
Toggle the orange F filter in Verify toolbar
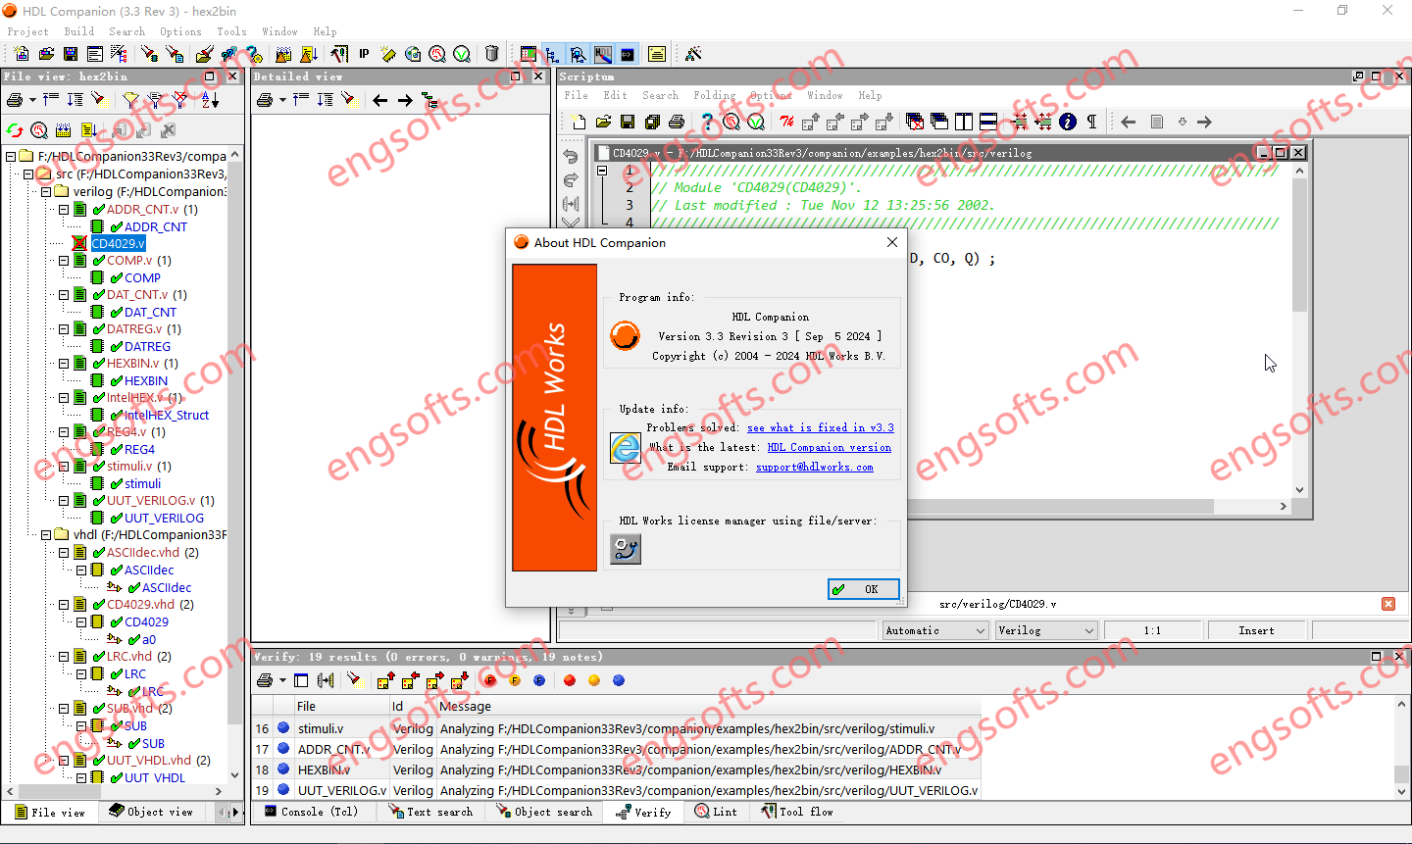point(515,680)
